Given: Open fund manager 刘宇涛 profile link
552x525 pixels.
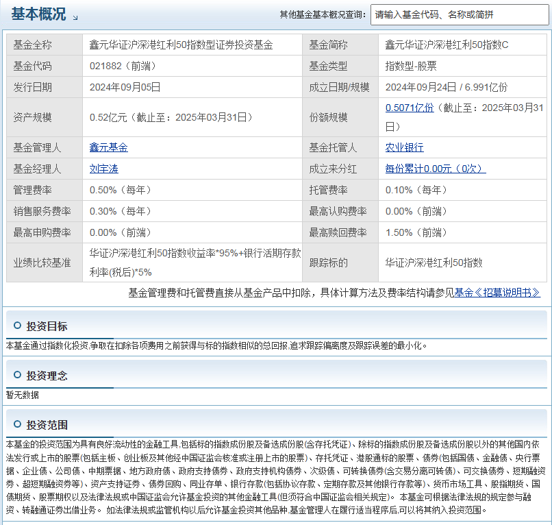Looking at the screenshot, I should click(x=104, y=169).
